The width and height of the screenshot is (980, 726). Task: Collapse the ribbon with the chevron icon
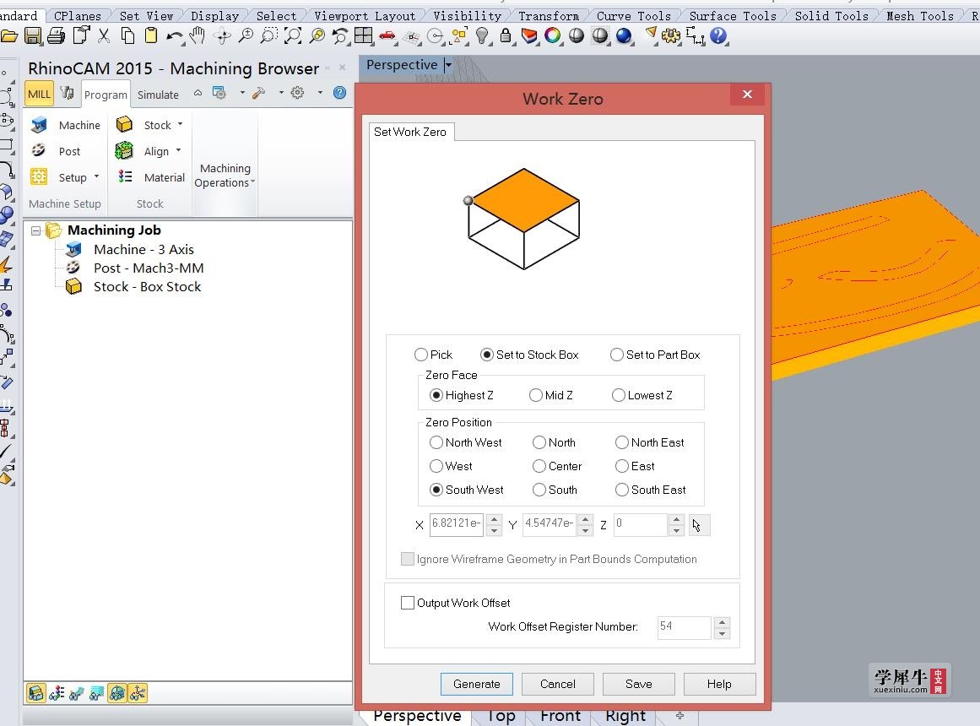(x=198, y=93)
